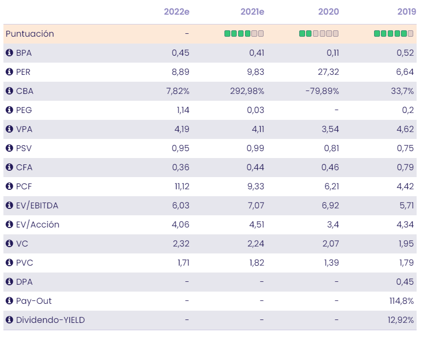Click the info icon next to PCF

[x=9, y=186]
